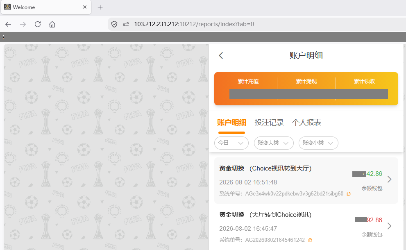Click order number AG202608021645461242
Screen dimensions: 406x250
click(x=275, y=240)
